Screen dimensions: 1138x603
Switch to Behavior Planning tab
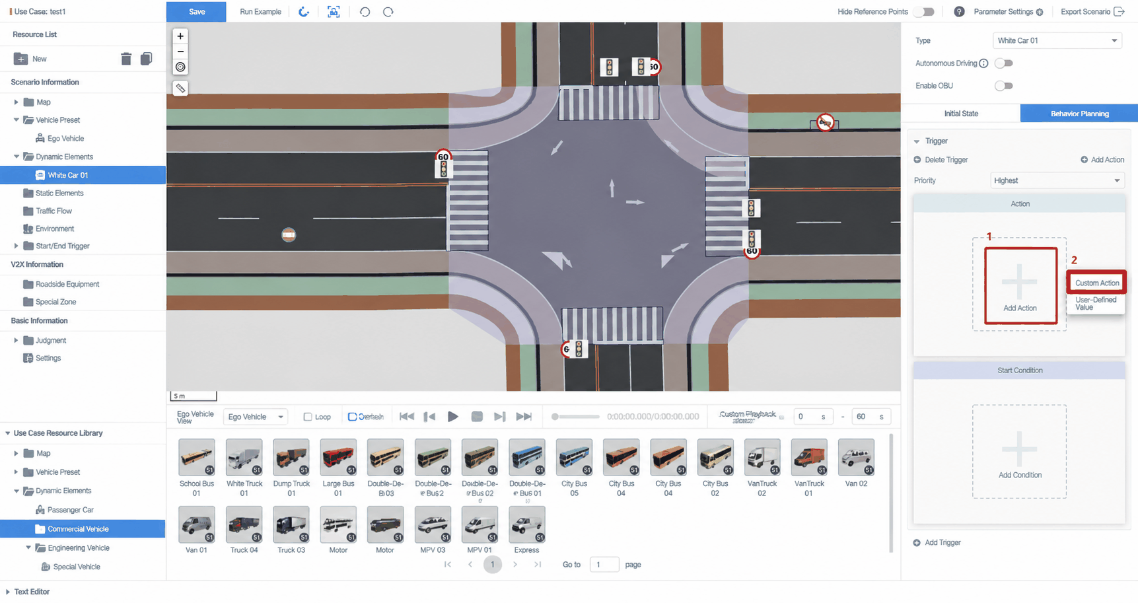(1079, 114)
